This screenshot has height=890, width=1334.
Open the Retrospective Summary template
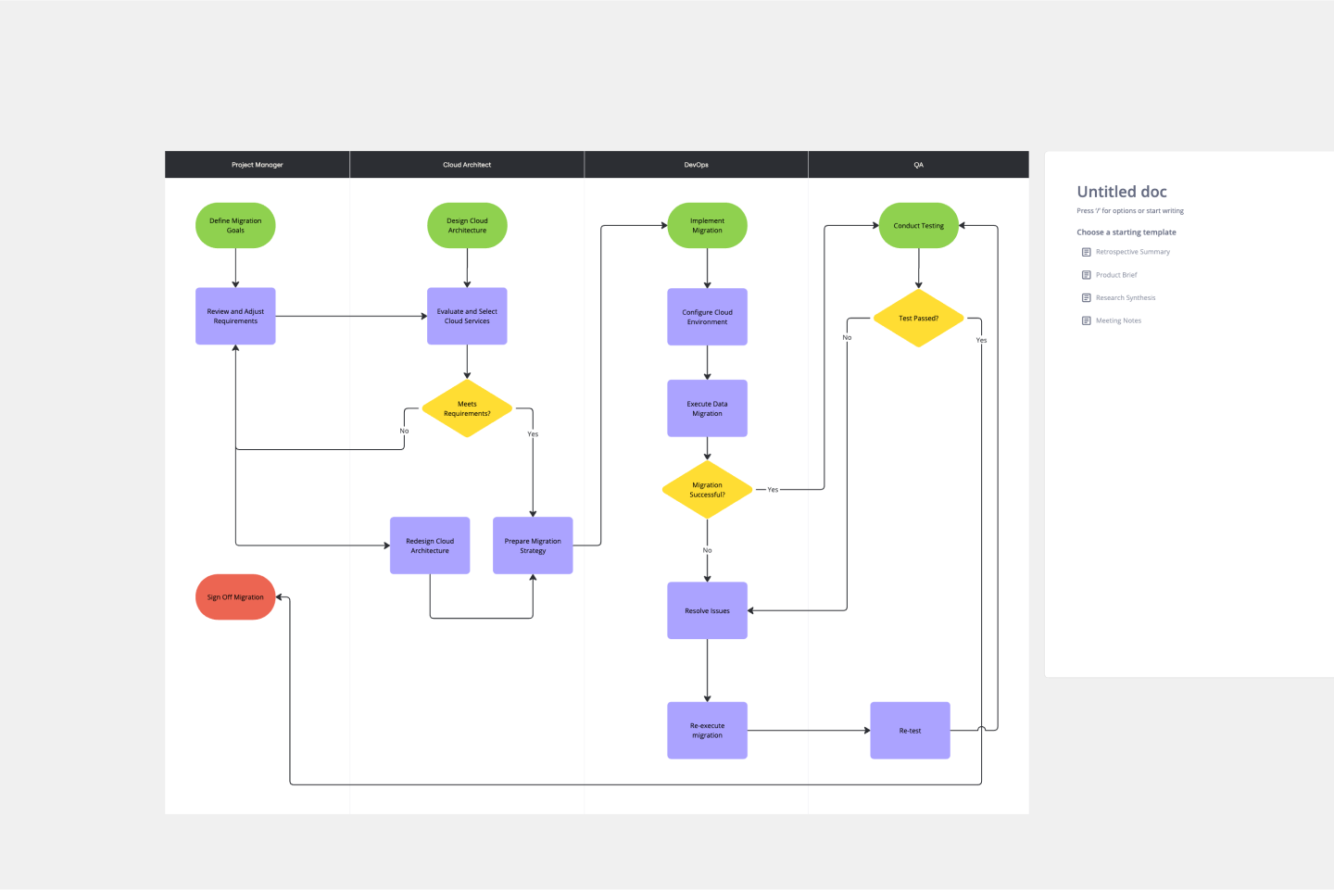pos(1132,251)
